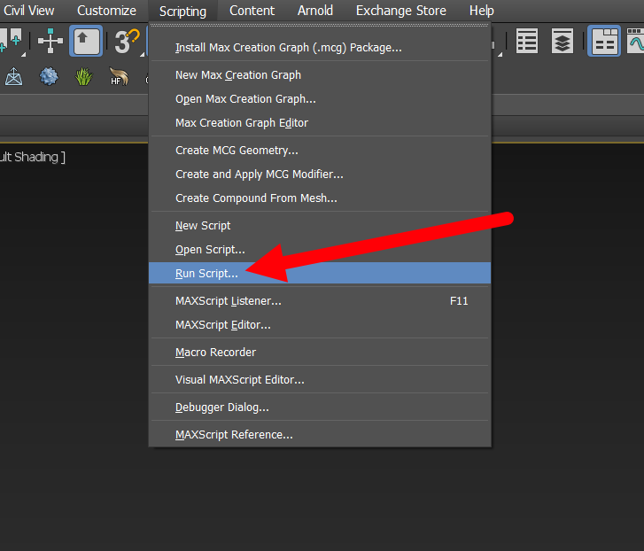
Task: Click the 3D Snaps toggle icon
Action: [x=127, y=41]
